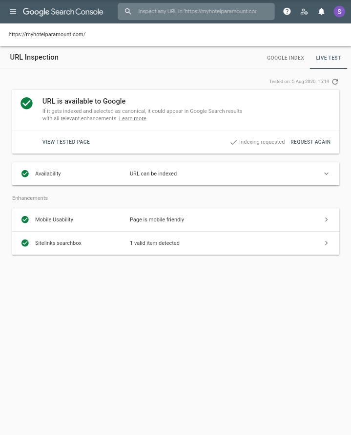Switch to the Google Index tab

pos(286,58)
